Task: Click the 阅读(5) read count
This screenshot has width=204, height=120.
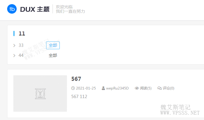Action: (146, 88)
